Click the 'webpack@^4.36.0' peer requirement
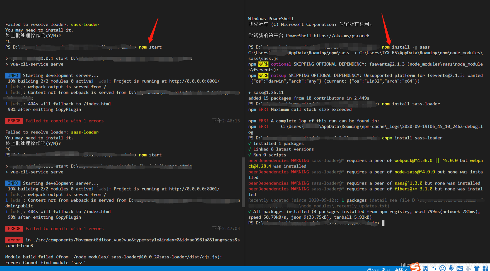Image resolution: width=490 pixels, height=271 pixels. tap(413, 161)
